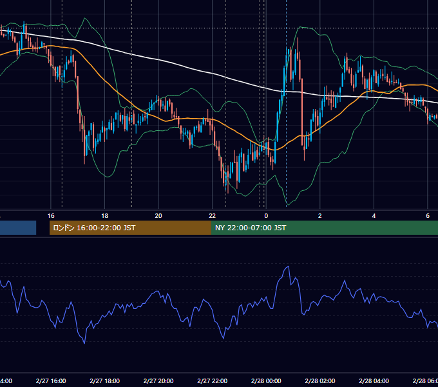The width and height of the screenshot is (438, 387).
Task: Click the ロンドン 16:00-22:00 JST session bar
Action: (x=130, y=228)
